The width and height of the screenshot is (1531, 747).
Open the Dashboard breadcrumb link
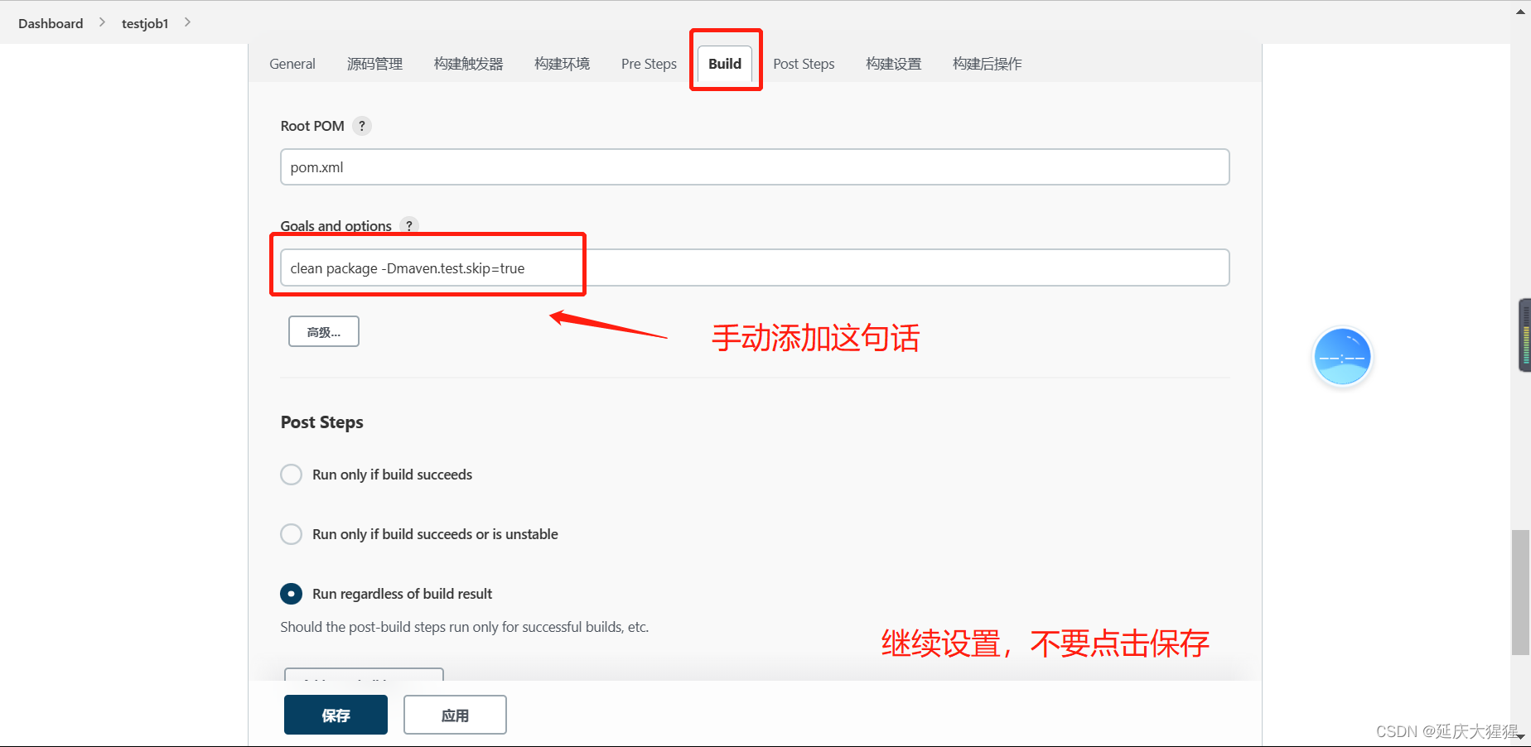[x=51, y=23]
